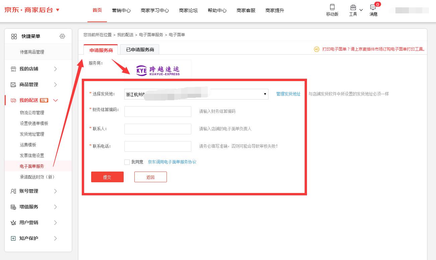Open 商家客服 in top navigation

point(246,10)
